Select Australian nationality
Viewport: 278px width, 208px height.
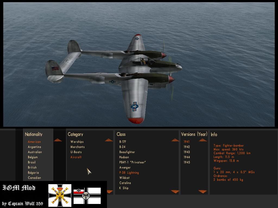(x=35, y=152)
